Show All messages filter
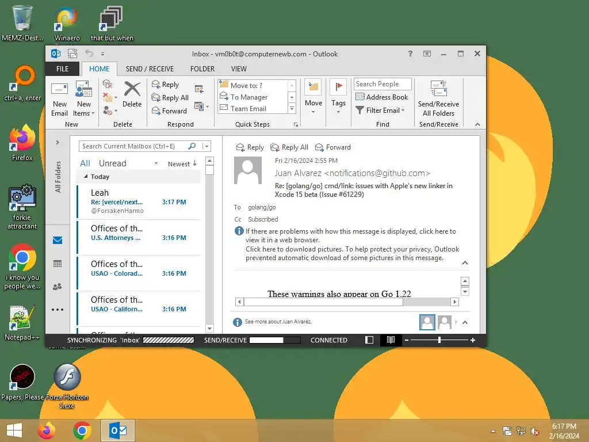This screenshot has width=589, height=442. (x=85, y=163)
